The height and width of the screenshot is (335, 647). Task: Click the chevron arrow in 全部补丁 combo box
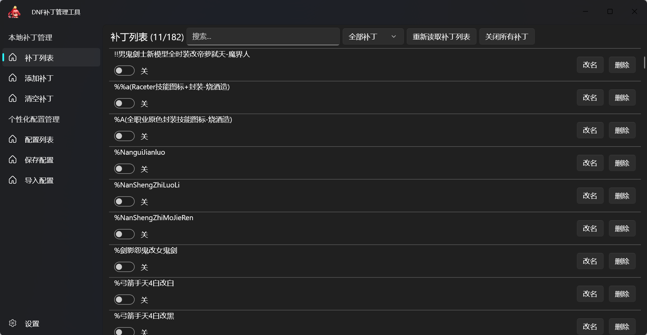pos(394,36)
